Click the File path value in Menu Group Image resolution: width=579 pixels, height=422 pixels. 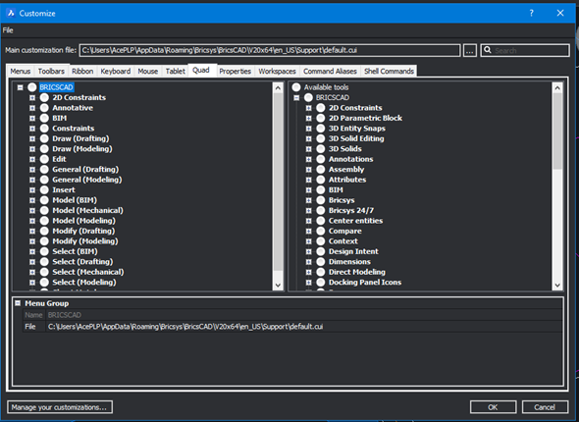coord(185,327)
